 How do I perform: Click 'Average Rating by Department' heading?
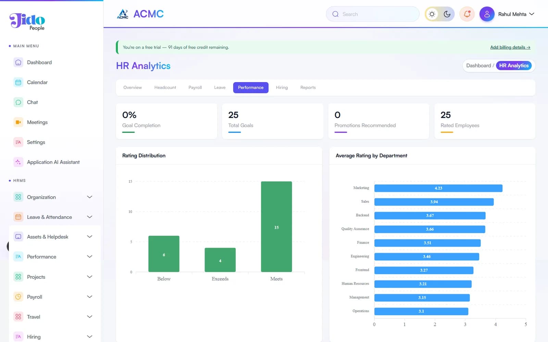(371, 156)
